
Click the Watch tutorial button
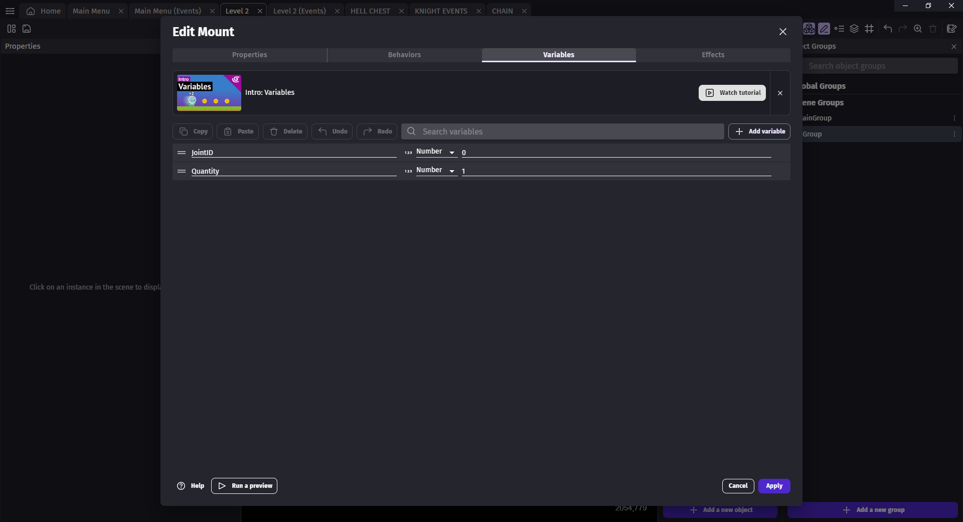pyautogui.click(x=732, y=93)
